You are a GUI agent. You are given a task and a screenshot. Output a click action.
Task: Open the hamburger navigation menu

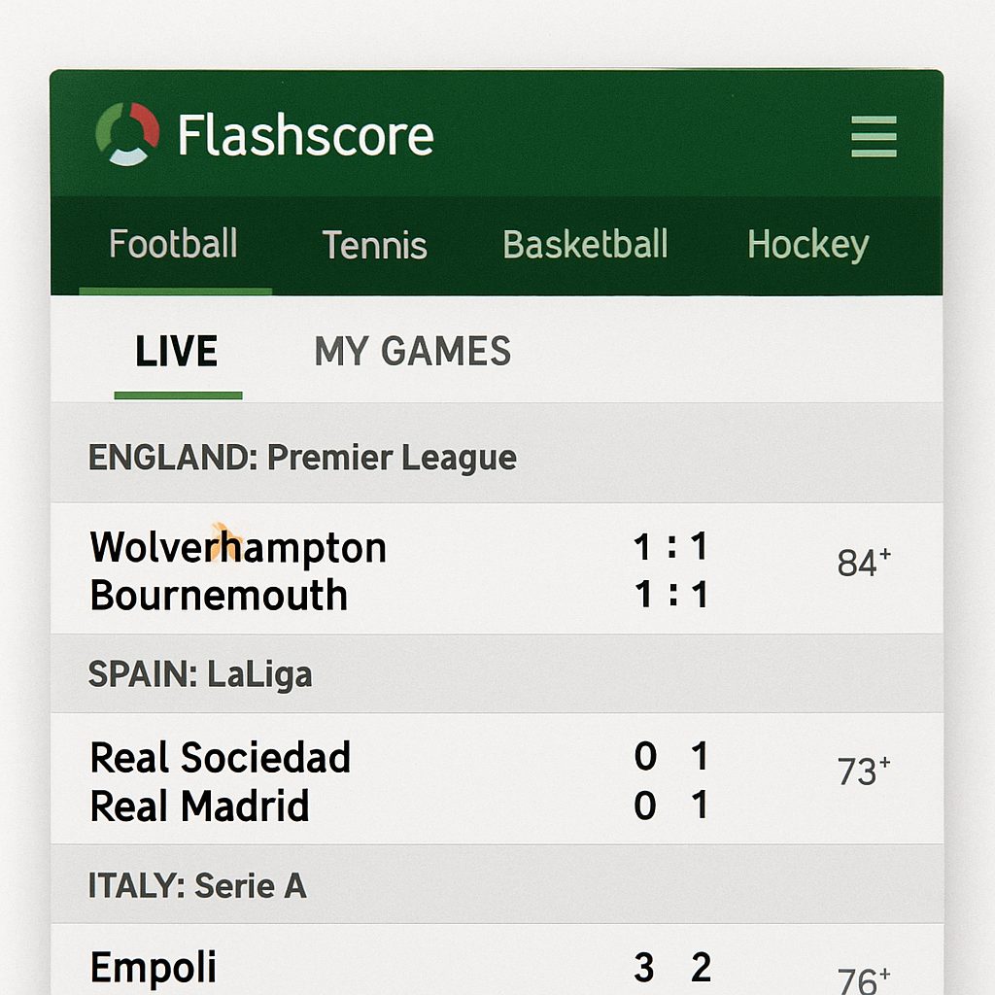[874, 138]
